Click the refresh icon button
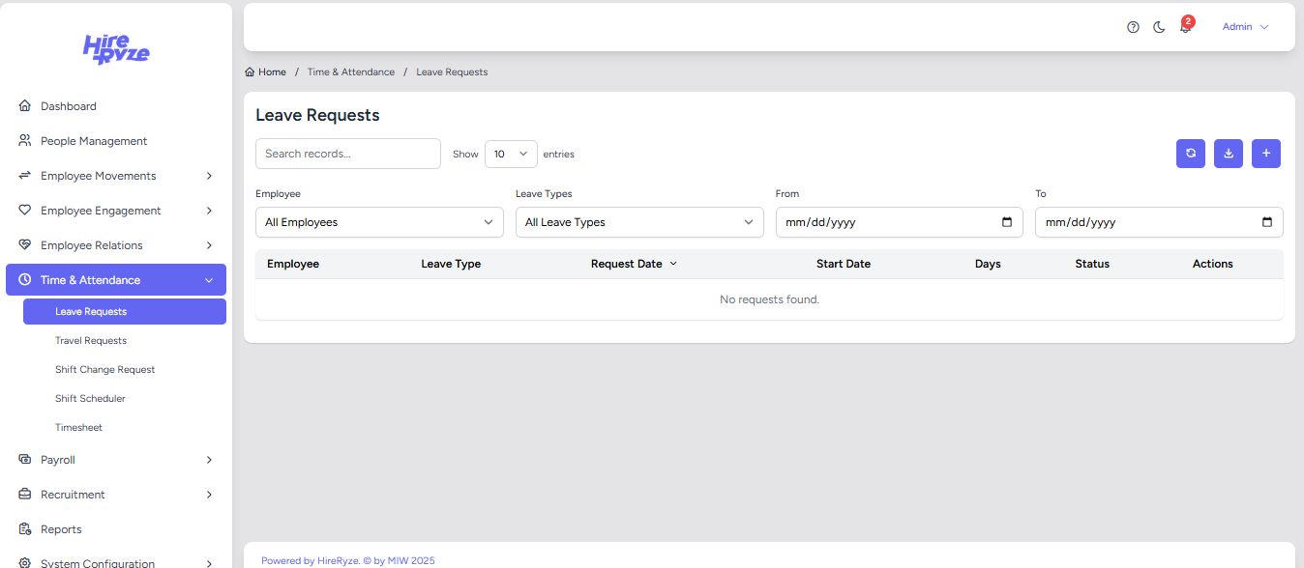Image resolution: width=1304 pixels, height=568 pixels. pyautogui.click(x=1190, y=154)
